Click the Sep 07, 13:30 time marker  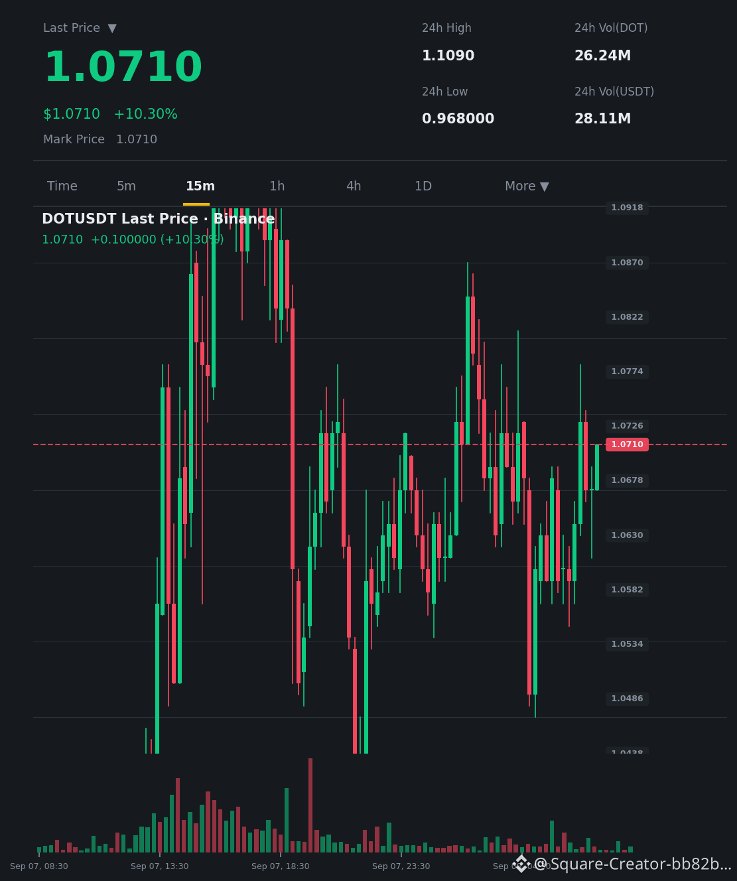point(159,866)
